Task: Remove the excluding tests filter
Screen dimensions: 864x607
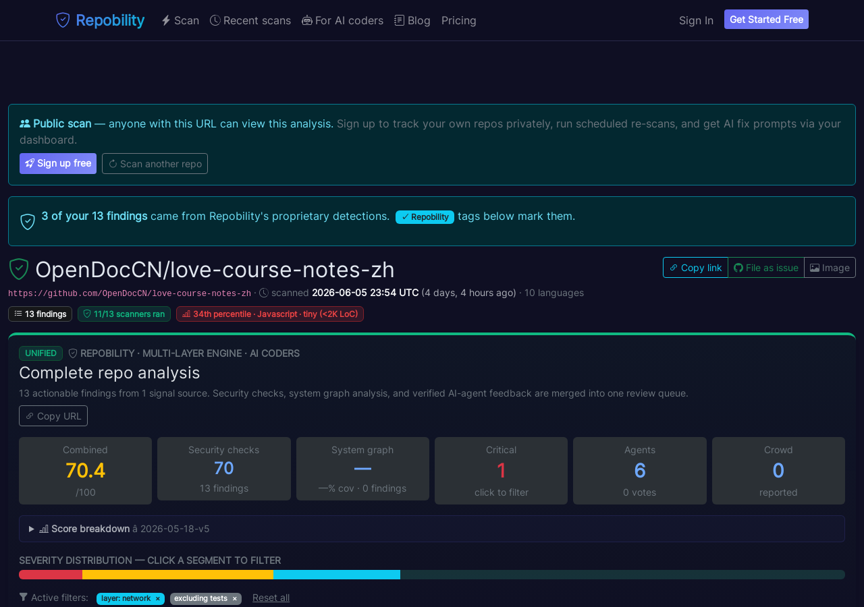Action: click(x=234, y=599)
